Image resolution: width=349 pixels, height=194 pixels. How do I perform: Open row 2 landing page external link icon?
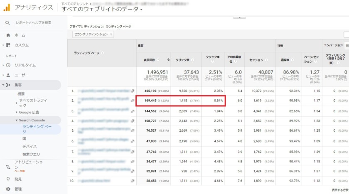point(133,101)
